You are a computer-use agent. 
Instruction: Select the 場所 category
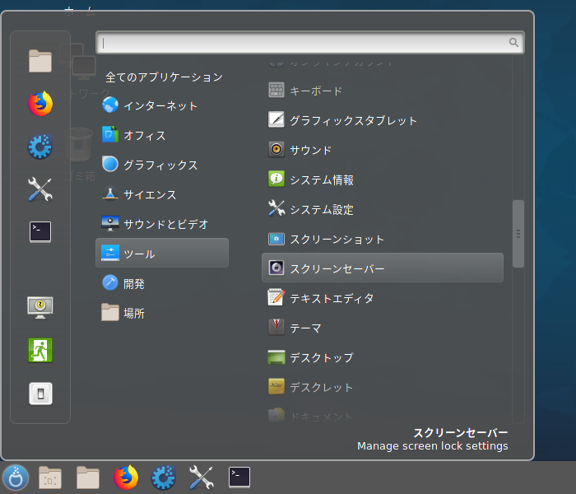click(x=162, y=313)
